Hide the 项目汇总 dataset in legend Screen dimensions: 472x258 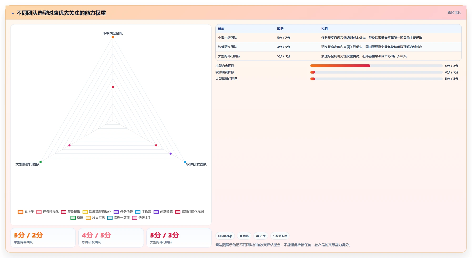(95, 218)
